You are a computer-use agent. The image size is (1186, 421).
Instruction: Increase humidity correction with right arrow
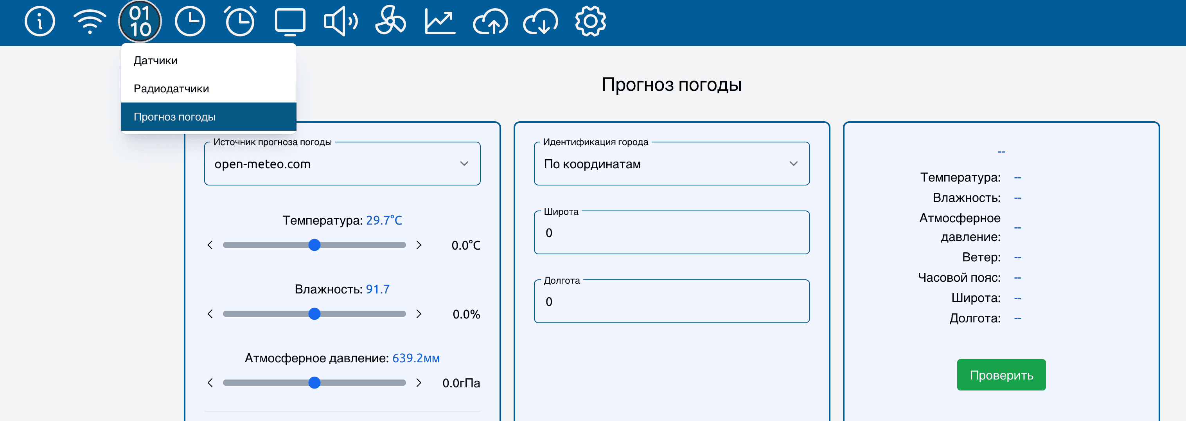coord(419,314)
